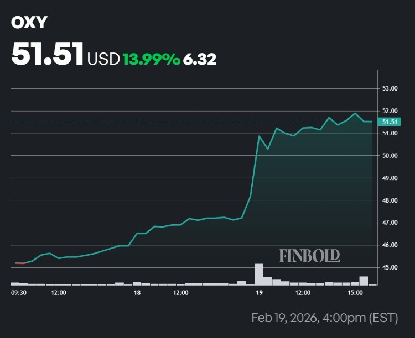
Task: Click the 49.00 price axis label
Action: point(390,178)
